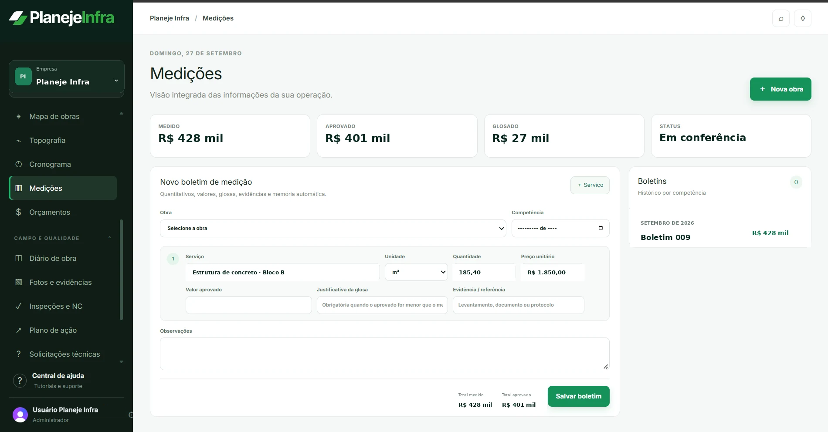Screen dimensions: 828x432
Task: Click the Cronograma clock icon
Action: point(18,165)
